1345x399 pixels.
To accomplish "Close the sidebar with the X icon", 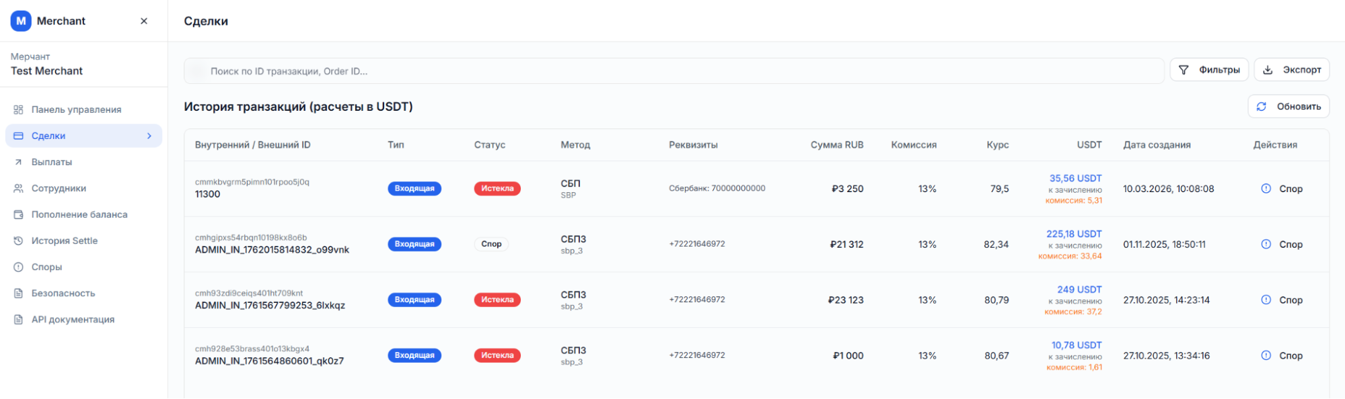I will [144, 21].
